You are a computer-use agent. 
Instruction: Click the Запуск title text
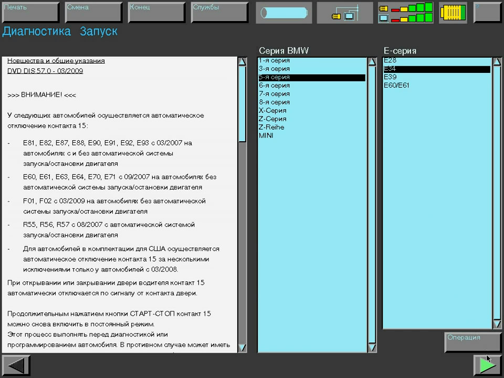[x=99, y=32]
